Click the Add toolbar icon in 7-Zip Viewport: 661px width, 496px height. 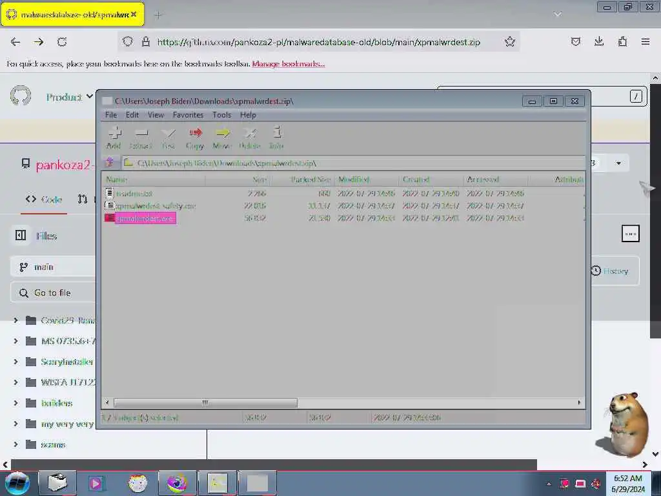tap(114, 138)
